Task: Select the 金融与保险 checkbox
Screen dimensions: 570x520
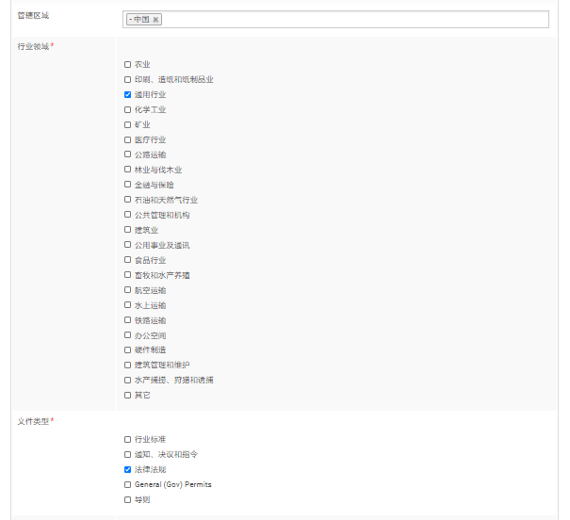Action: (128, 186)
